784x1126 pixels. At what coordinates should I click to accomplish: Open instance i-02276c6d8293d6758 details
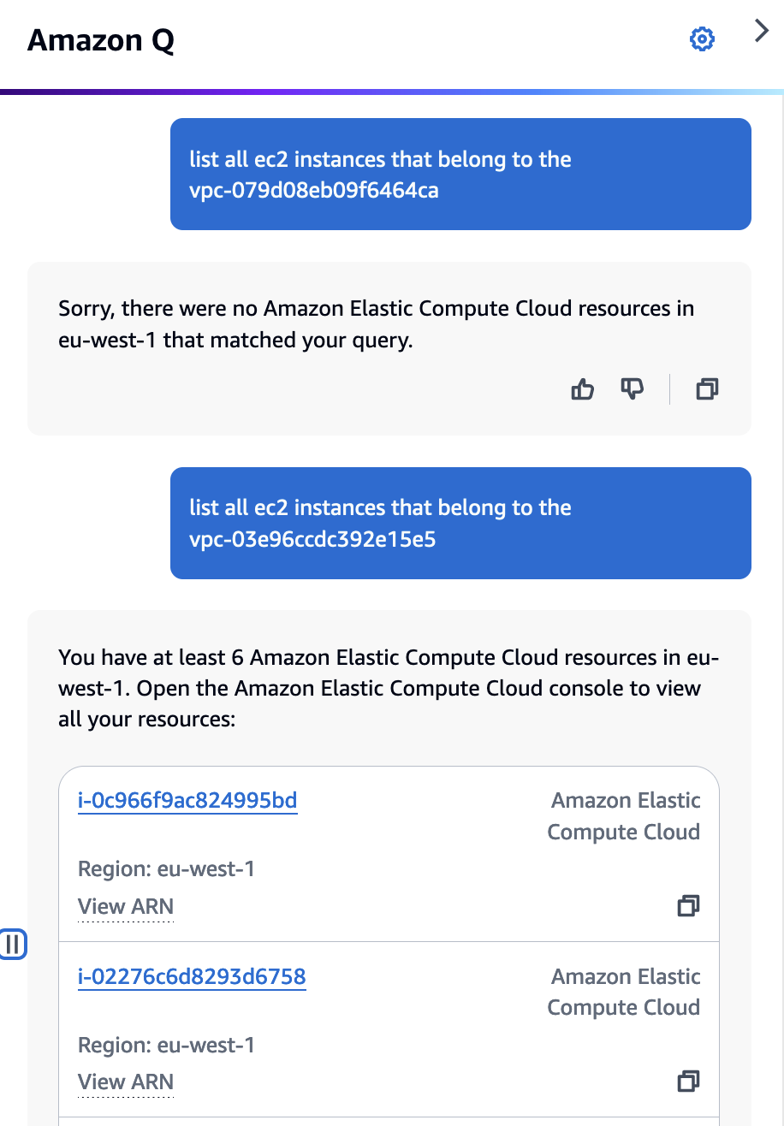pos(192,976)
